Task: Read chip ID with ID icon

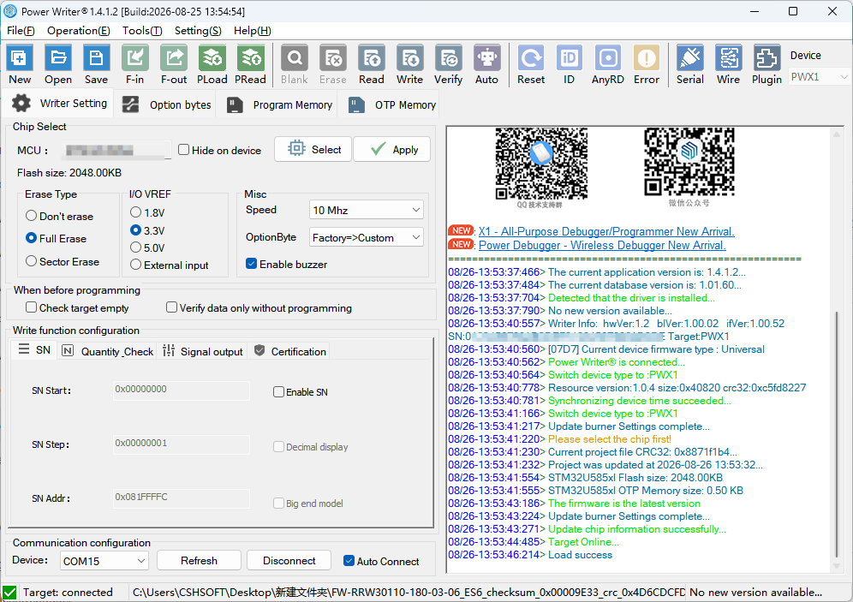Action: click(569, 64)
